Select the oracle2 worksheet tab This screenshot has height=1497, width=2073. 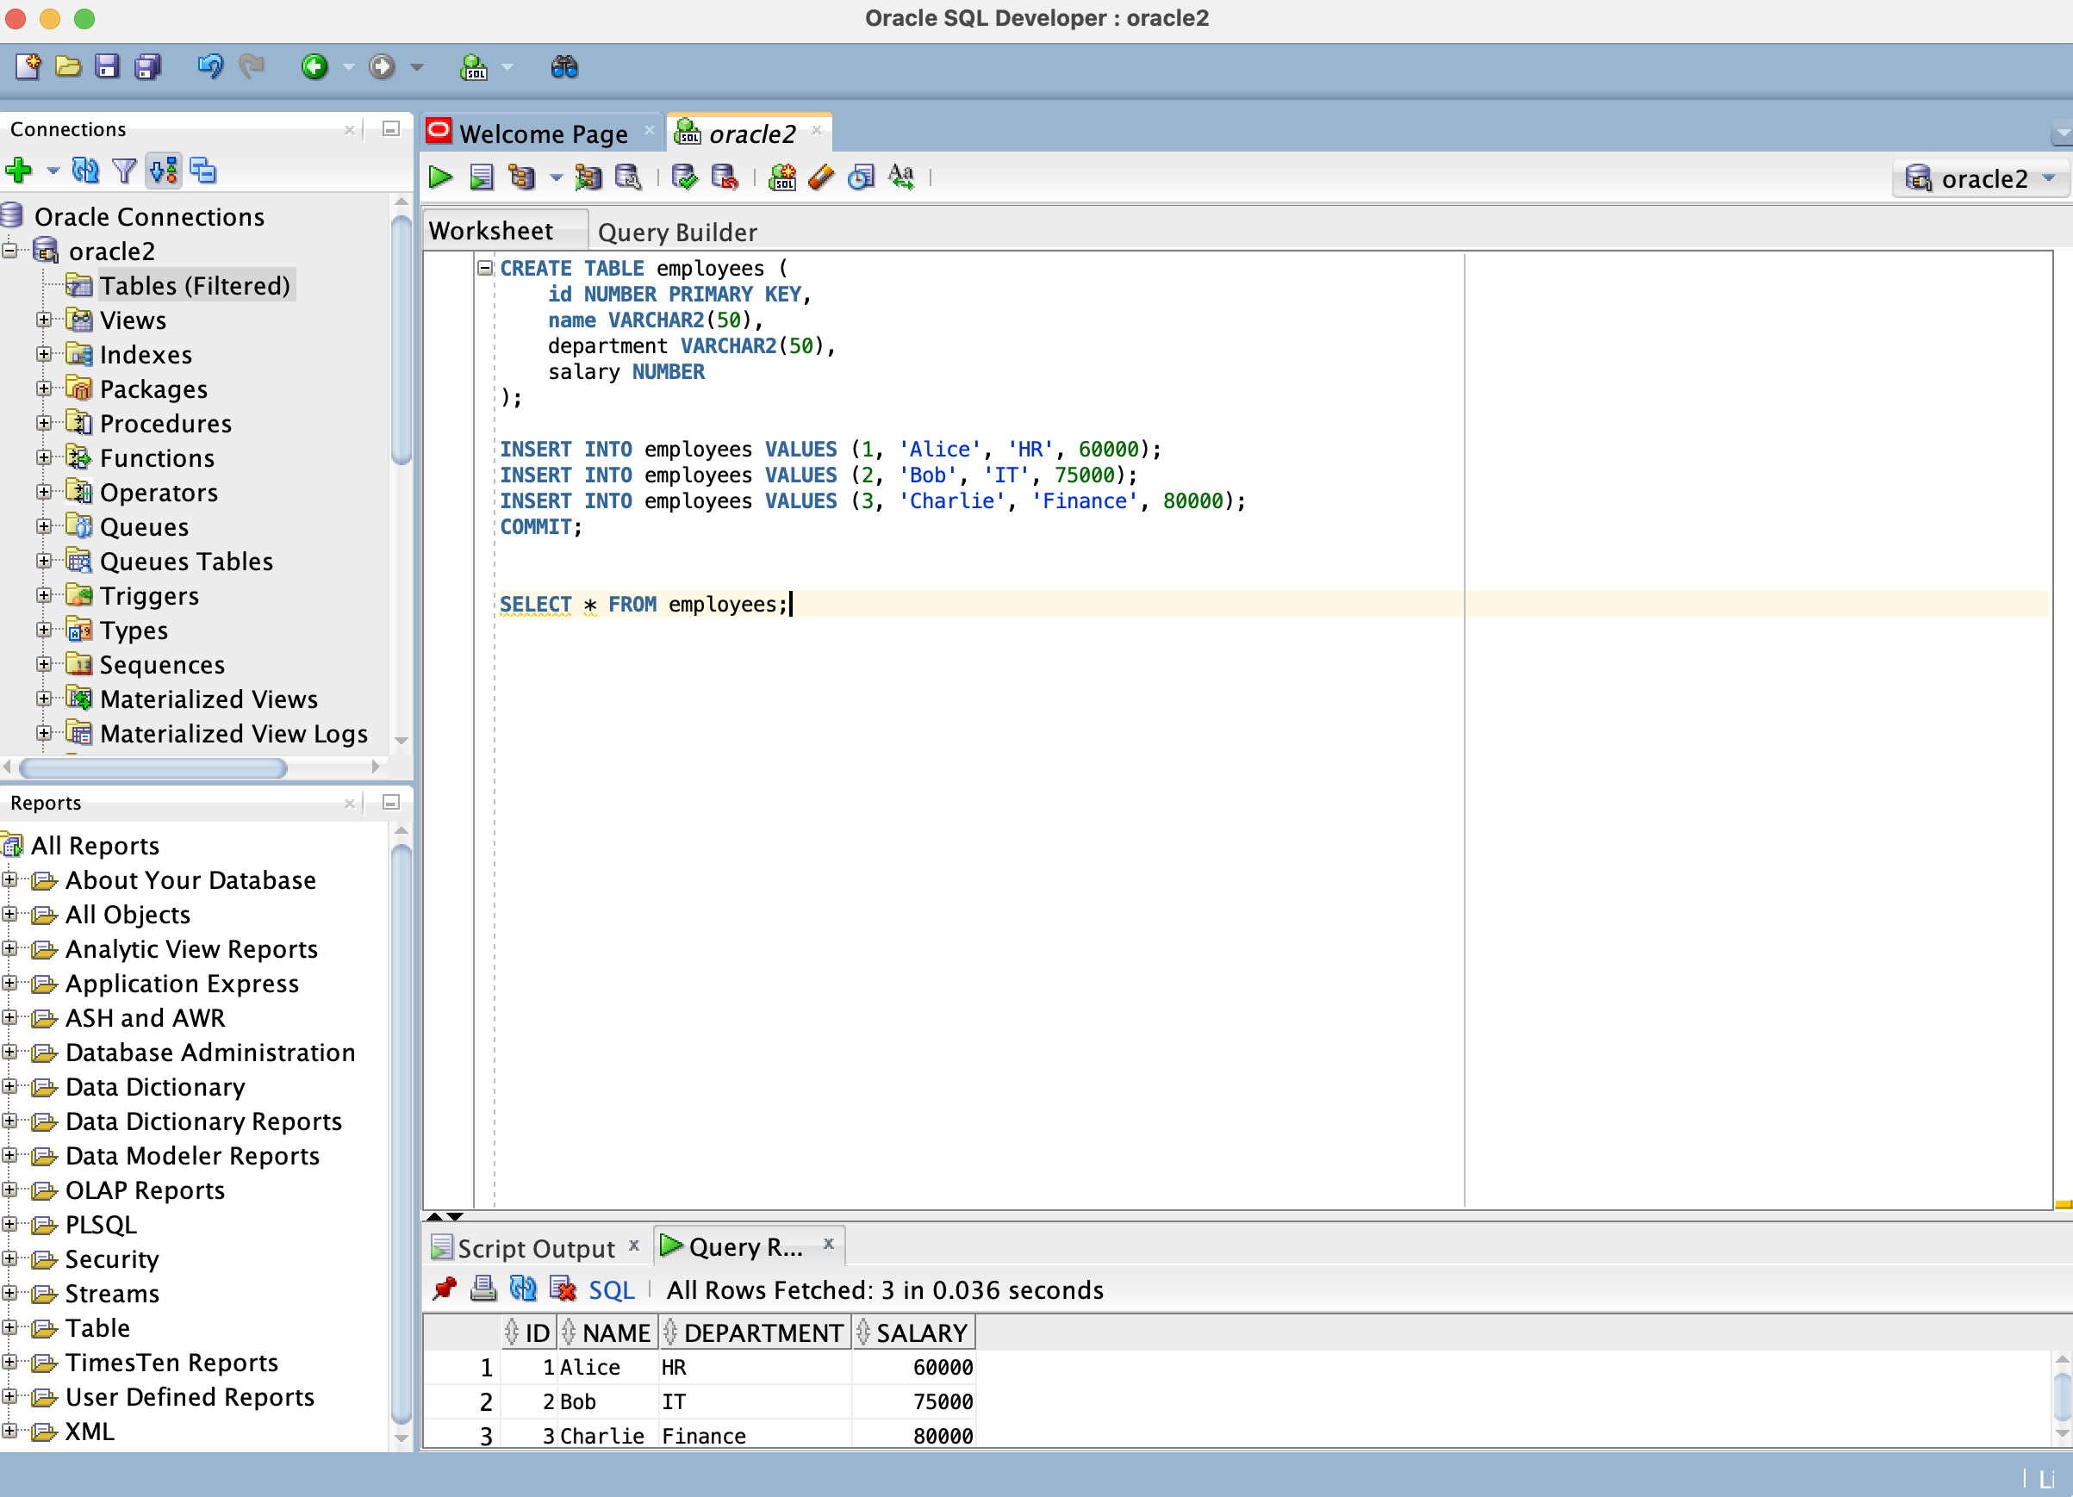752,134
